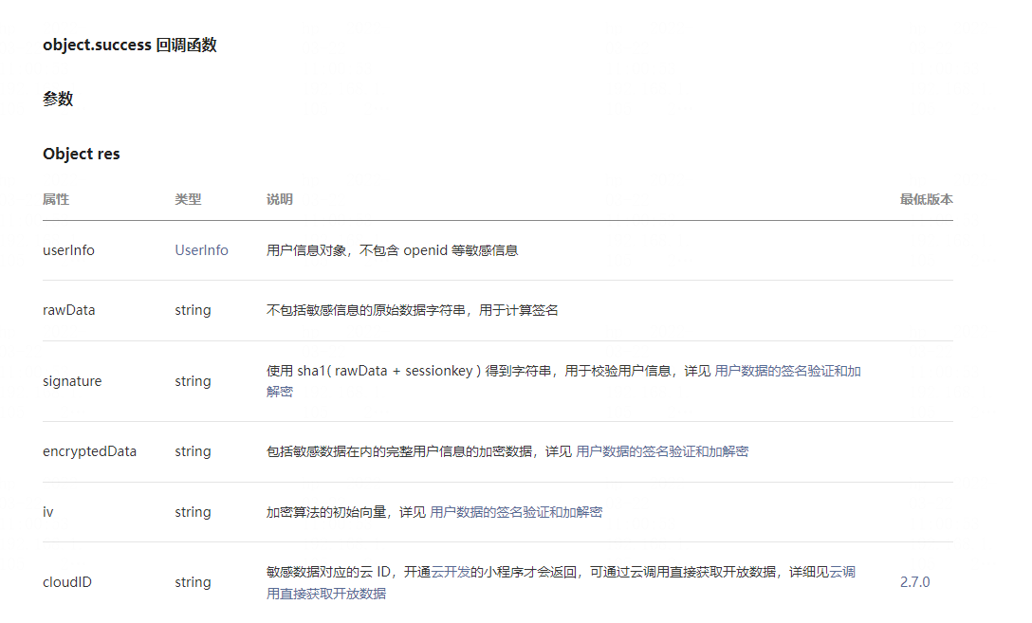The height and width of the screenshot is (623, 1032).
Task: Click the iv attribute name
Action: pyautogui.click(x=46, y=511)
